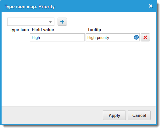Viewport: 162px width, 130px height.
Task: Click the Type icon column header
Action: [19, 30]
